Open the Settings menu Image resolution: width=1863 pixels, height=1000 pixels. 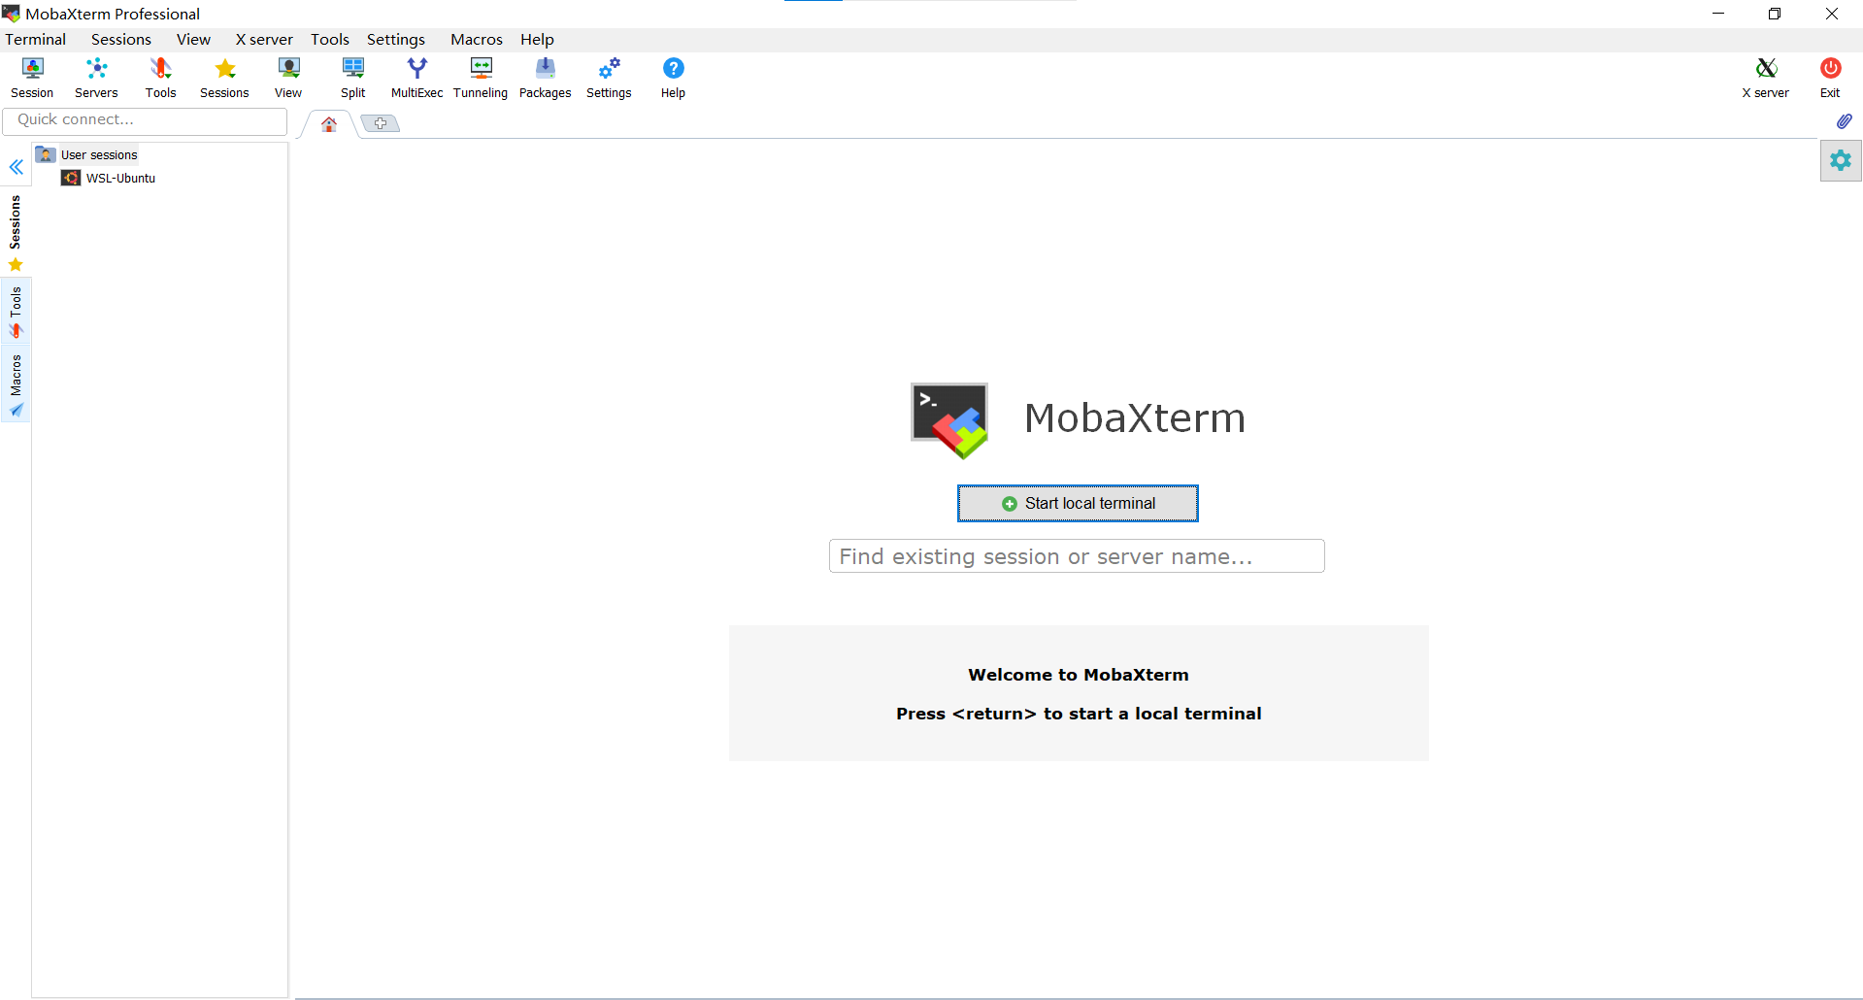click(x=396, y=40)
